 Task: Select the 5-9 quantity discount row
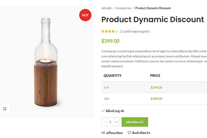107,88
